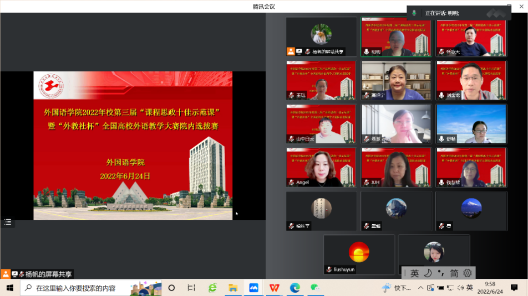528x296 pixels.
Task: Open Tencent Meeting from the taskbar
Action: [253, 288]
